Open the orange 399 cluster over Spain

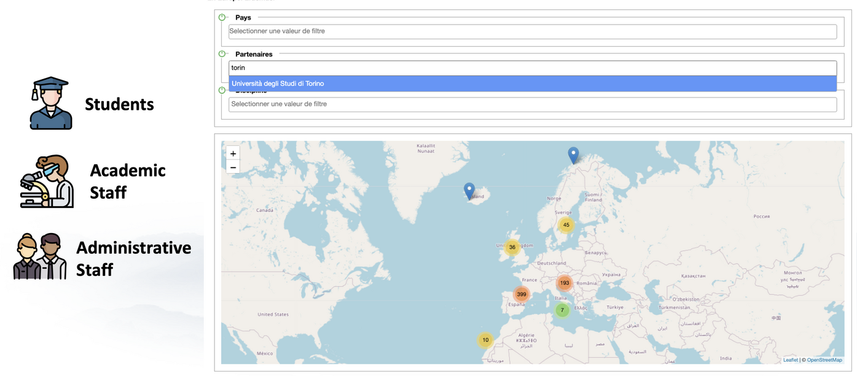click(522, 294)
